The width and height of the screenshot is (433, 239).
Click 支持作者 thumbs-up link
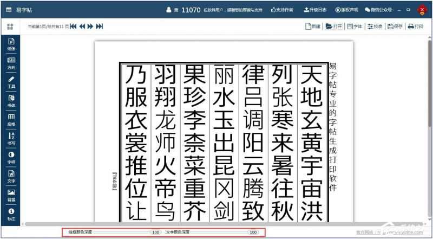(x=282, y=10)
